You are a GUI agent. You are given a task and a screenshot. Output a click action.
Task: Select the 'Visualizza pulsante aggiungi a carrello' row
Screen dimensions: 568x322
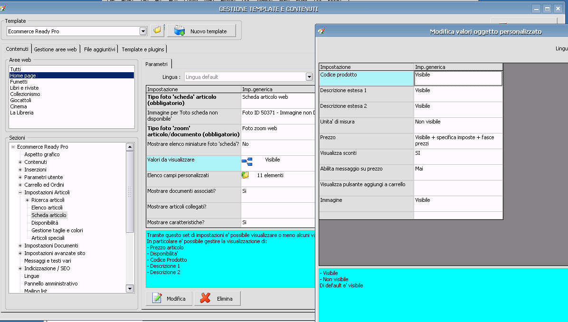(x=411, y=188)
